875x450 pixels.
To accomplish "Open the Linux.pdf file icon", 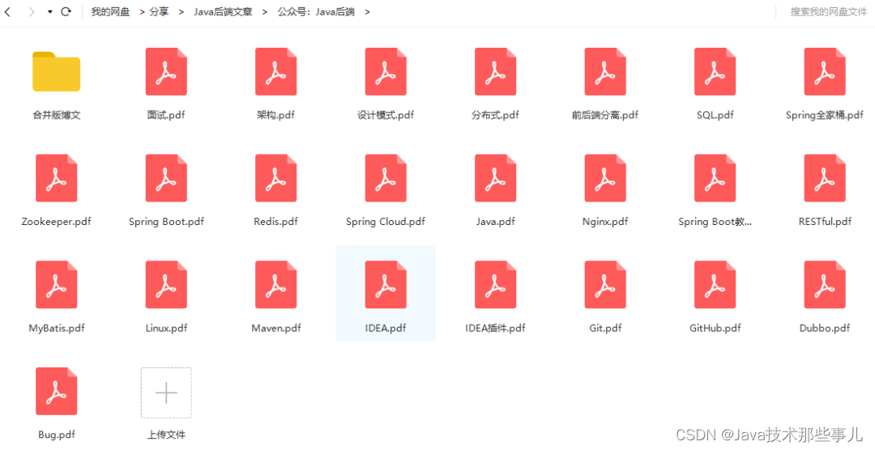I will 166,284.
